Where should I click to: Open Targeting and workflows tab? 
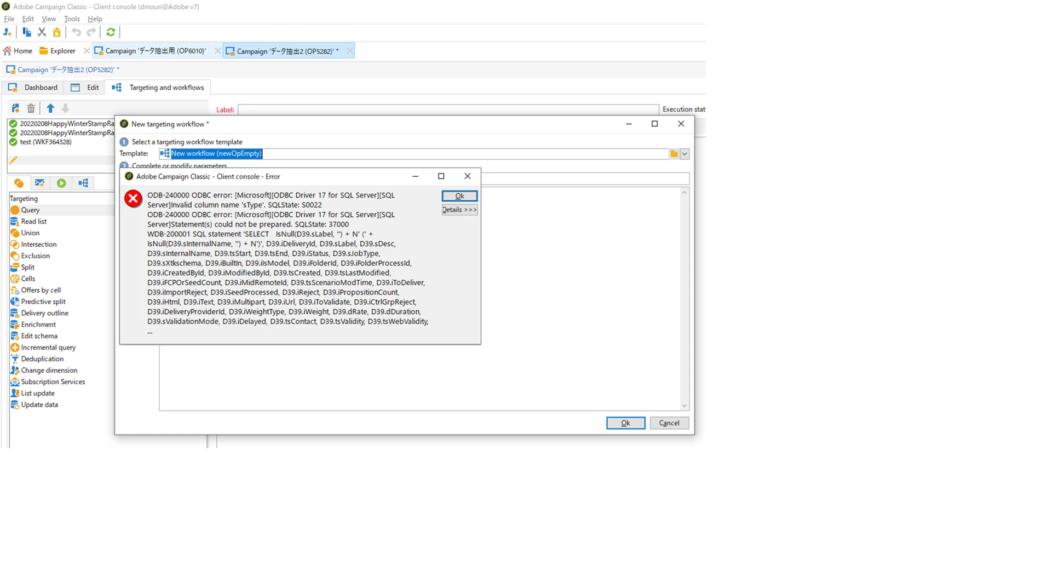click(158, 88)
